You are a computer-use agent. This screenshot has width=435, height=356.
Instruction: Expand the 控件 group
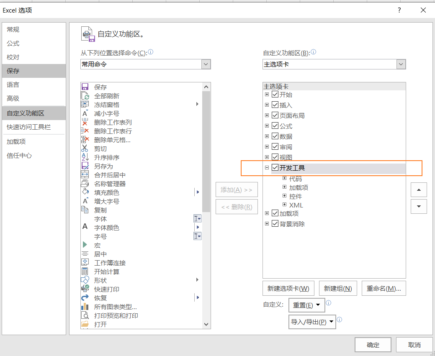point(284,196)
